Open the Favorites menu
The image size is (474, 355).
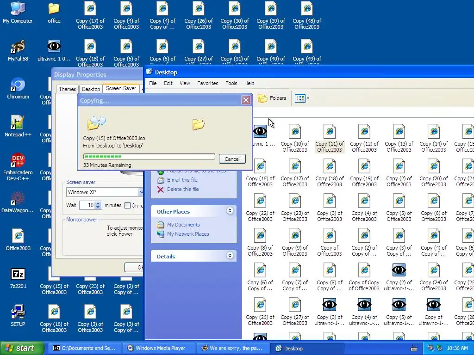(x=208, y=83)
